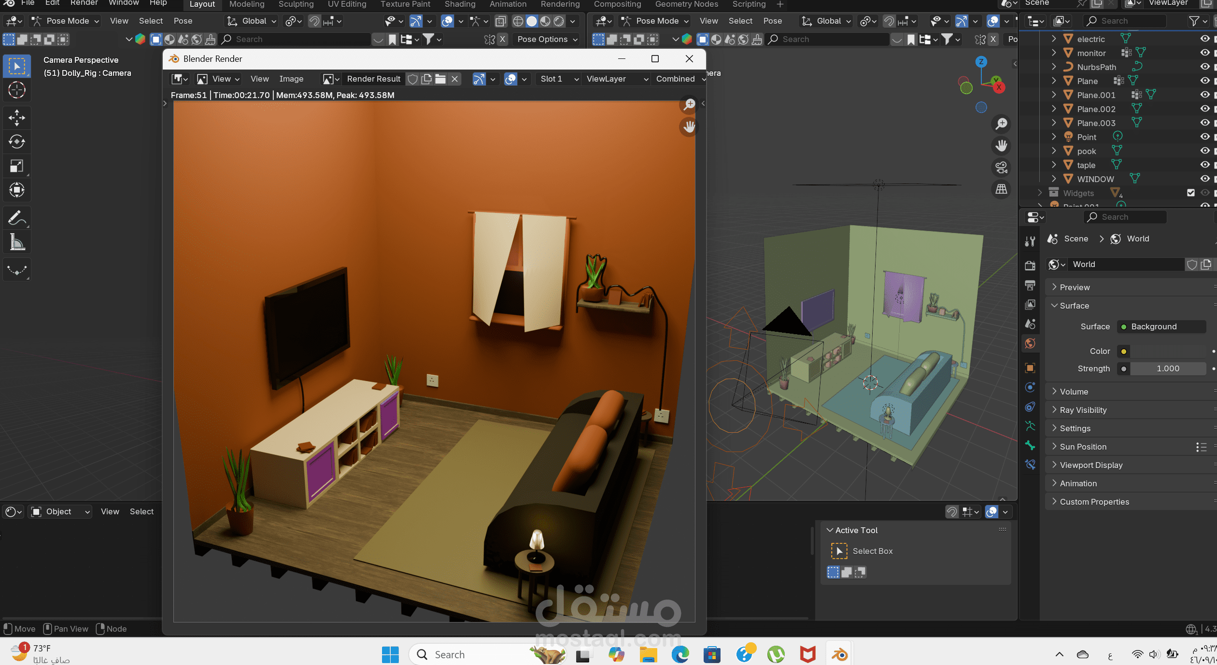1217x665 pixels.
Task: Click the 3D cursor tool icon
Action: pyautogui.click(x=17, y=90)
